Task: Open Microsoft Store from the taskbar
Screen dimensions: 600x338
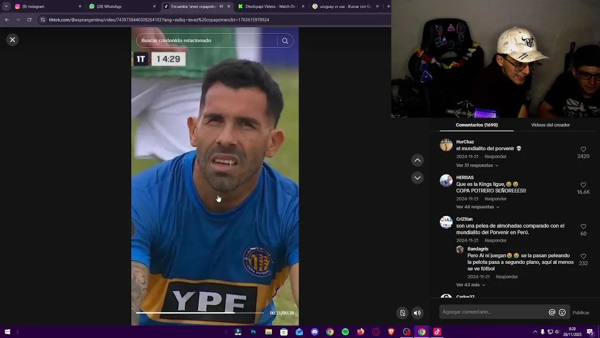Action: pyautogui.click(x=284, y=332)
